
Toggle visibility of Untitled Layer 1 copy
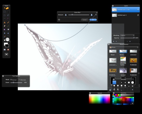[x=138, y=9]
